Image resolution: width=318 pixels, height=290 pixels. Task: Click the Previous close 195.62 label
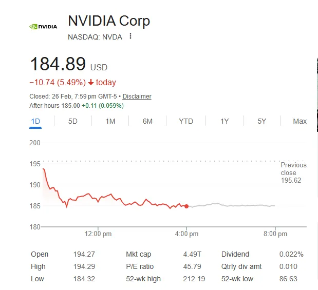click(x=293, y=172)
